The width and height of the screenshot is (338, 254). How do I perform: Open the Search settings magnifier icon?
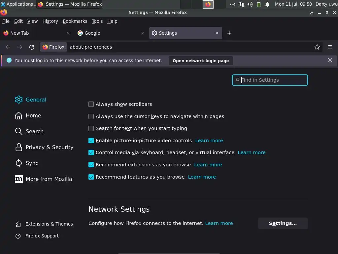pyautogui.click(x=19, y=131)
